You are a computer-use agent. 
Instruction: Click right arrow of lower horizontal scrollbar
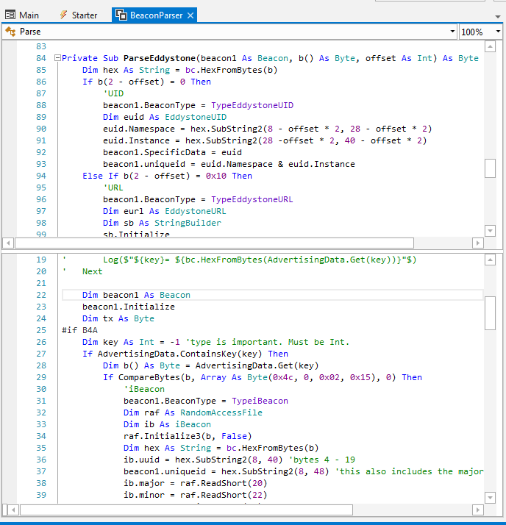pos(478,510)
